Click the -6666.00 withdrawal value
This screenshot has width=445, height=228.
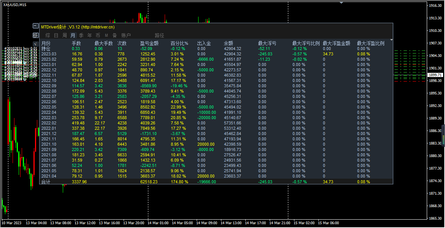coord(205,59)
